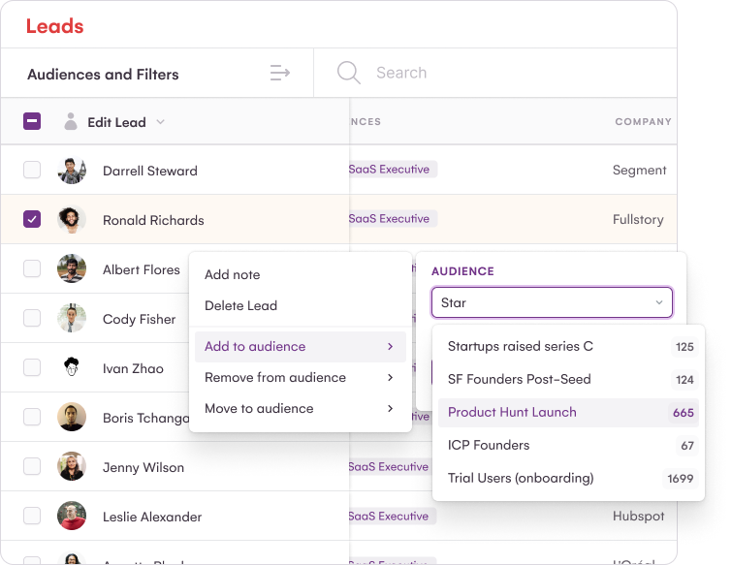Screen dimensions: 732x565
Task: Click the 665 count badge
Action: coord(683,413)
